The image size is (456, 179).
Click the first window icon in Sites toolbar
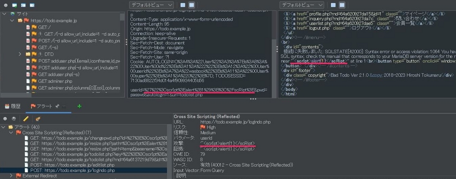14,5
